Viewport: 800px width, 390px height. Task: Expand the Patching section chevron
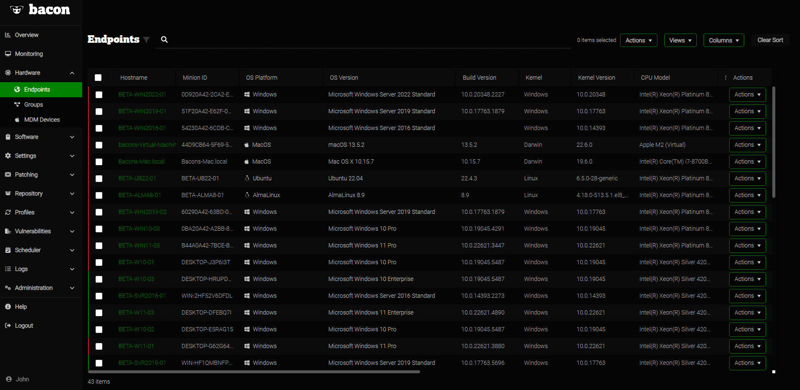72,175
